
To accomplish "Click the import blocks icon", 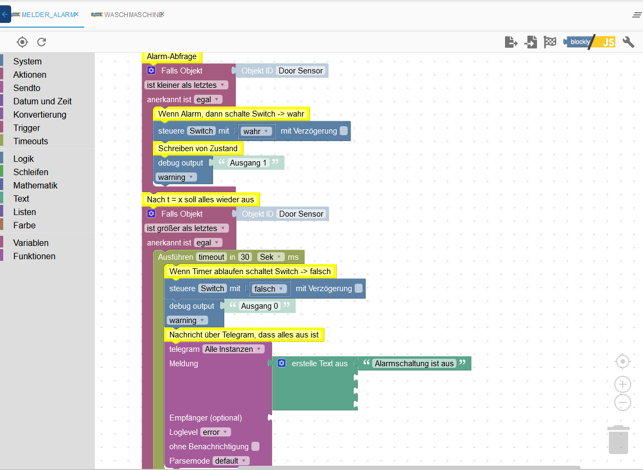I will [x=531, y=42].
